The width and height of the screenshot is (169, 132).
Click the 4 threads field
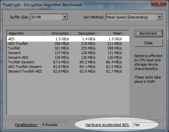[x=55, y=125]
